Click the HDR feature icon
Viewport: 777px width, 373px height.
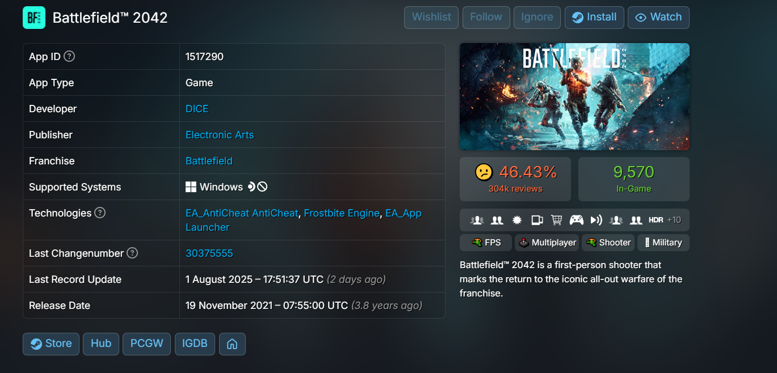(x=656, y=220)
